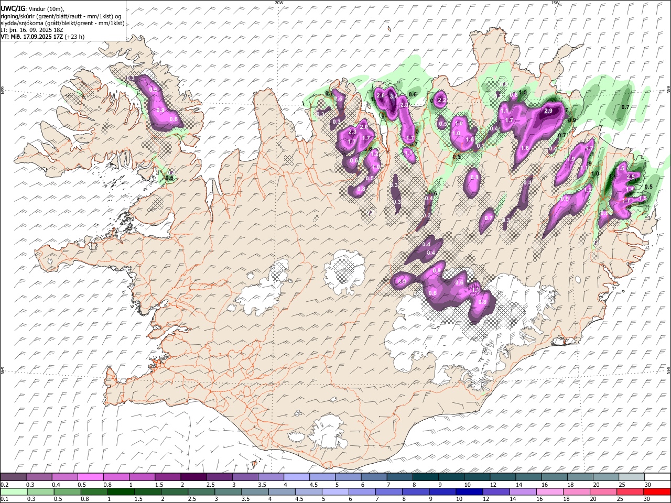This screenshot has width=671, height=503.
Task: Click the '0.1' scale label
Action: pyautogui.click(x=4, y=499)
